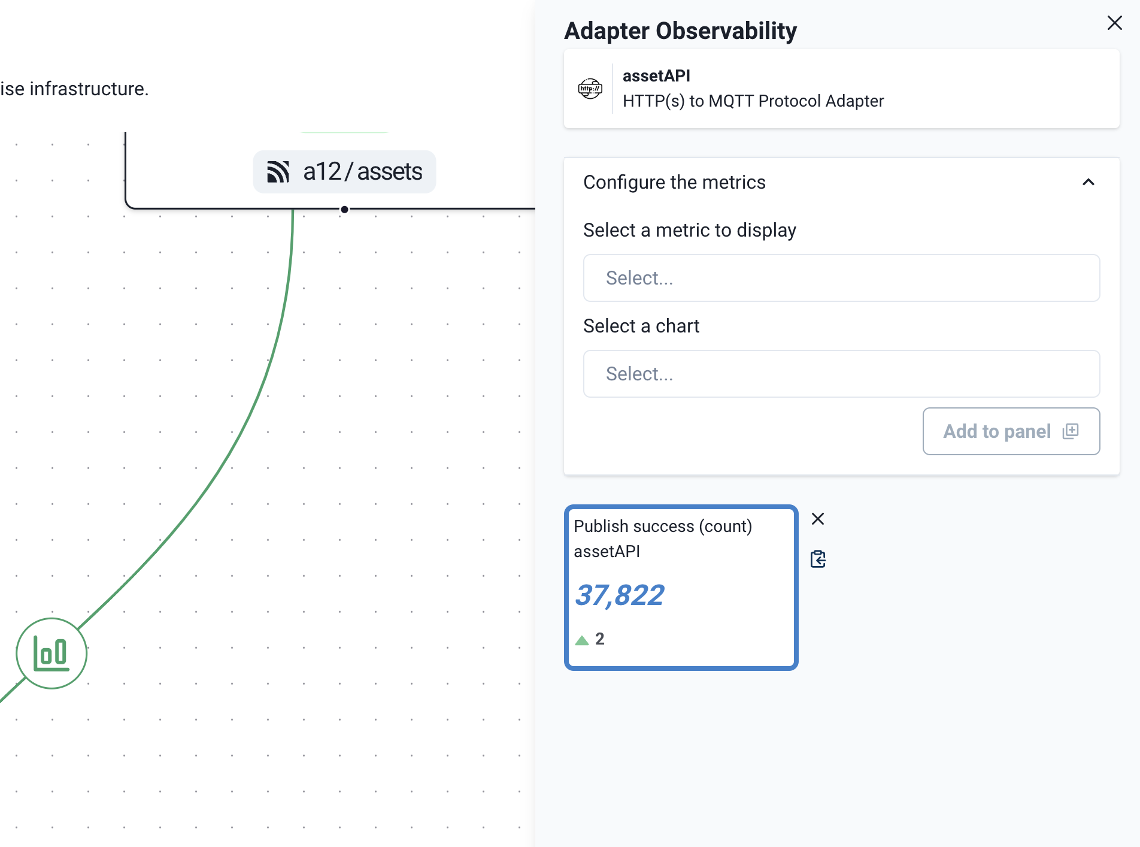The width and height of the screenshot is (1140, 847).
Task: Click the Add to panel icon
Action: pyautogui.click(x=1071, y=431)
